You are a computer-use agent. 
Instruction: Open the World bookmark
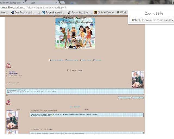pyautogui.click(x=122, y=12)
